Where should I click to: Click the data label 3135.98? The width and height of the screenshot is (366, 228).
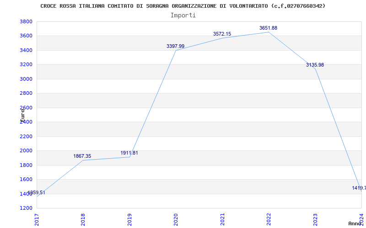click(315, 65)
